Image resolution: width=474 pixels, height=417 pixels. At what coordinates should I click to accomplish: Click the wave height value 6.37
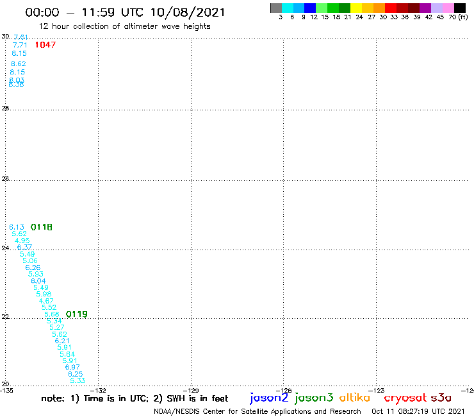pos(24,247)
